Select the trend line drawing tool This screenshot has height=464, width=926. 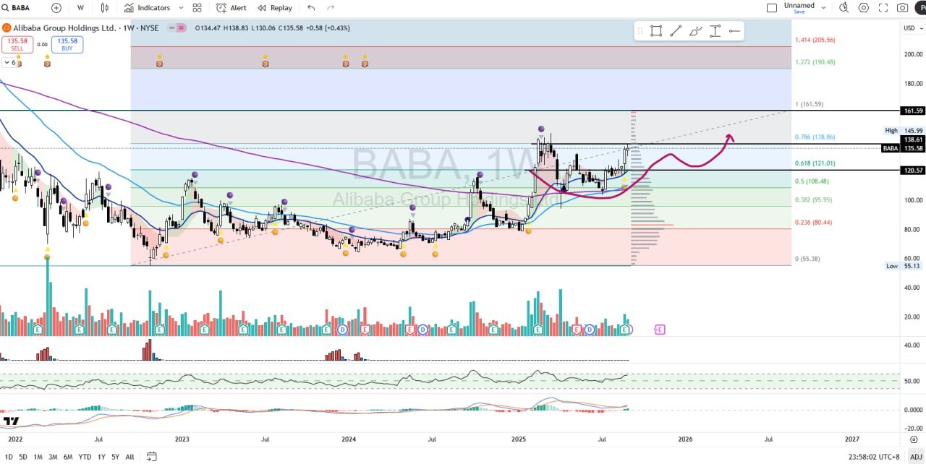pyautogui.click(x=676, y=31)
